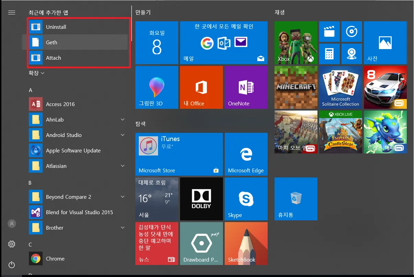Launch Chrome from the app list
414x277 pixels.
tap(78, 258)
